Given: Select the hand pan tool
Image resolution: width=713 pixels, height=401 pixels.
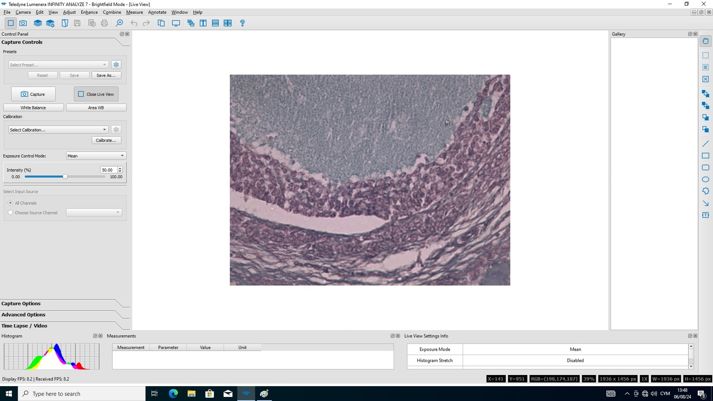Looking at the screenshot, I should (706, 41).
